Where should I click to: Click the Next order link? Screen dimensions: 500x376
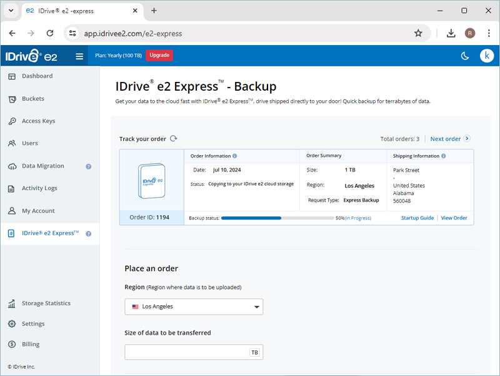[x=445, y=139]
